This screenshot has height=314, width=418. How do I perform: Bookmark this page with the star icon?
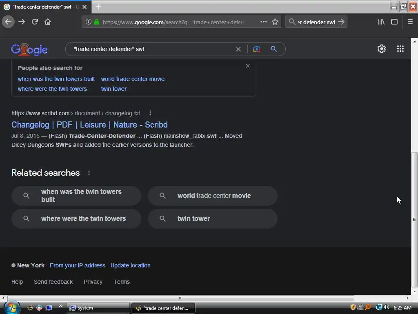click(x=275, y=22)
